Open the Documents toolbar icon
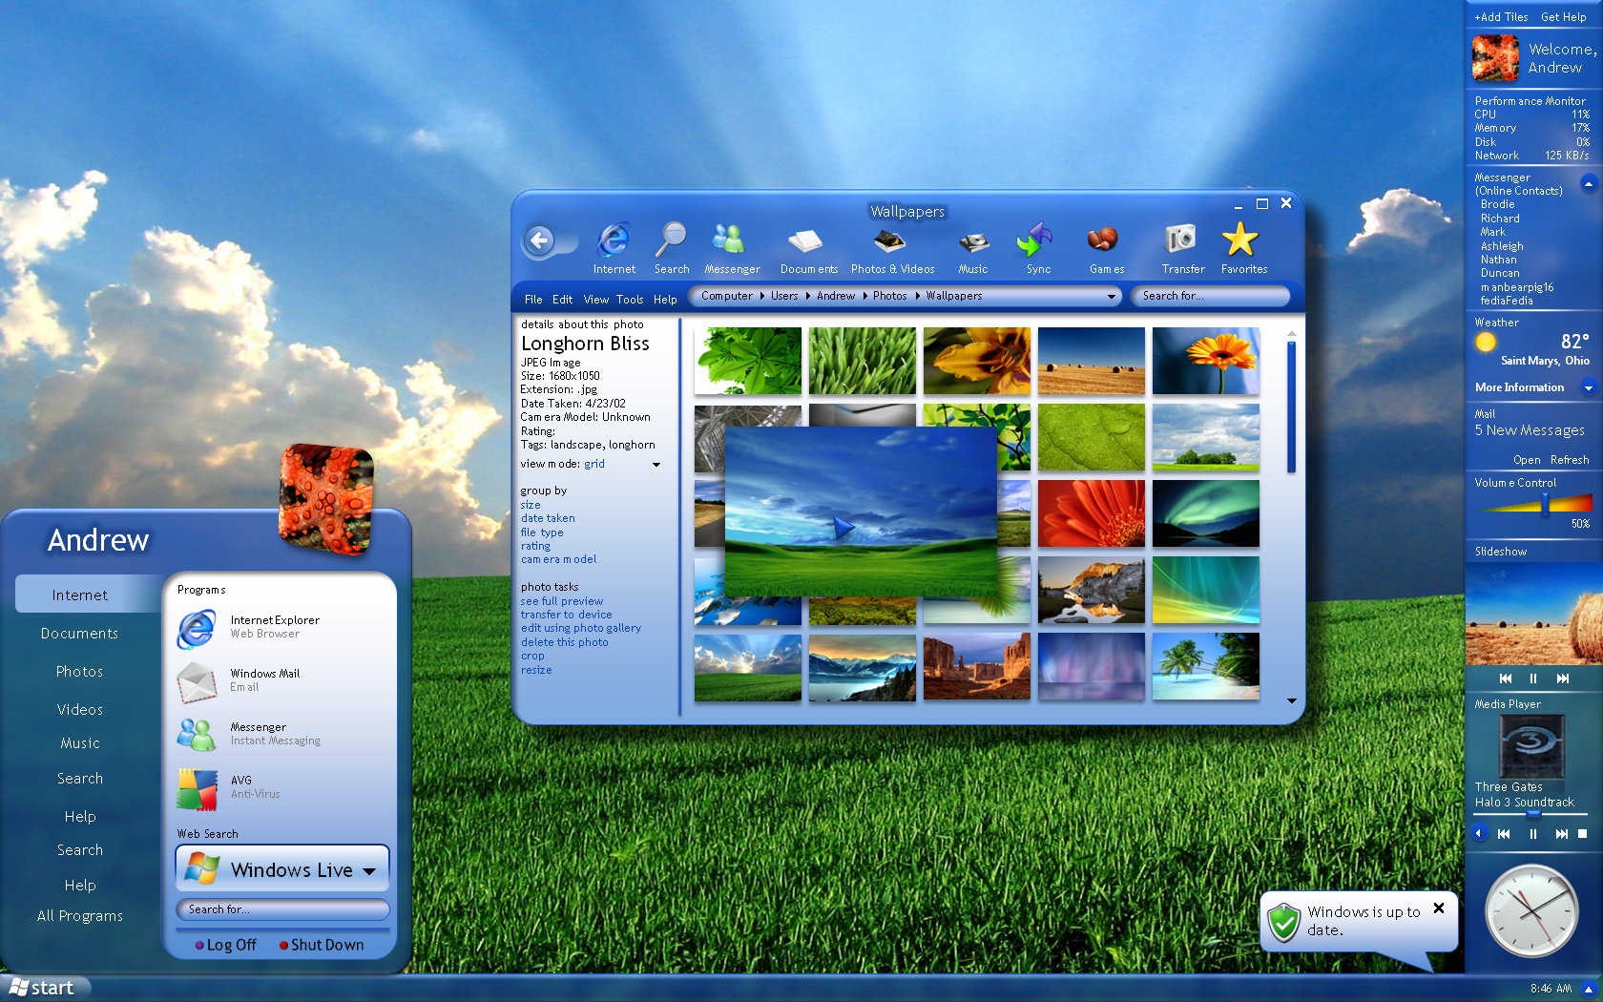 [808, 248]
